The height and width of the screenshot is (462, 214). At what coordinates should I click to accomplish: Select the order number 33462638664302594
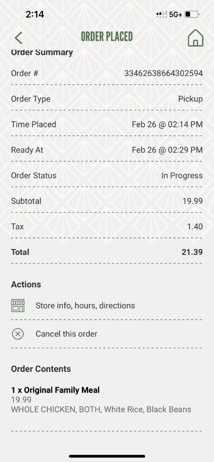pyautogui.click(x=164, y=73)
